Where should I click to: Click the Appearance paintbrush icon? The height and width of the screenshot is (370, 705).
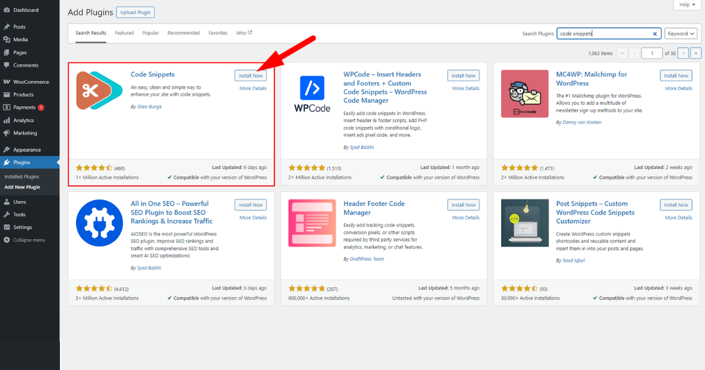(x=6, y=150)
